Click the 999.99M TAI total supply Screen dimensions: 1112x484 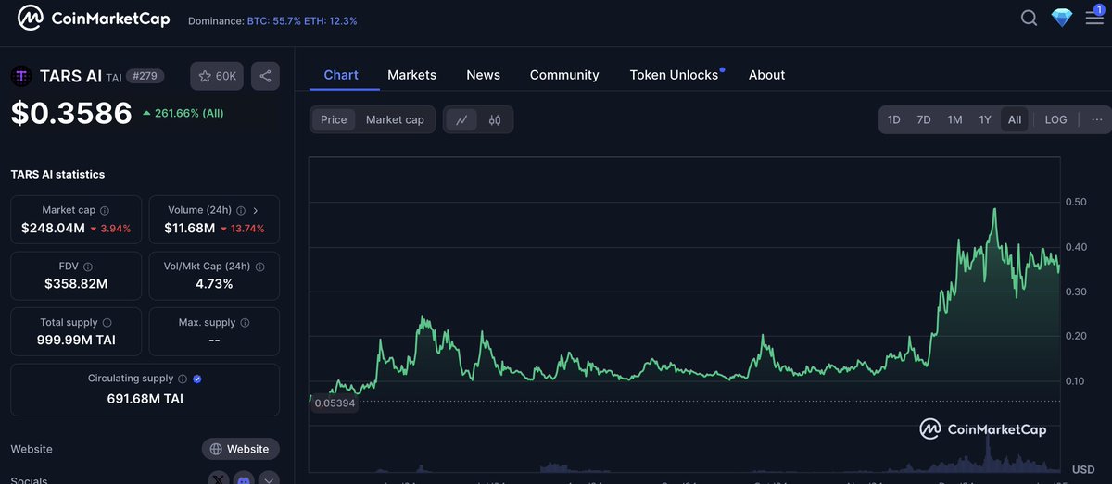[x=76, y=340]
